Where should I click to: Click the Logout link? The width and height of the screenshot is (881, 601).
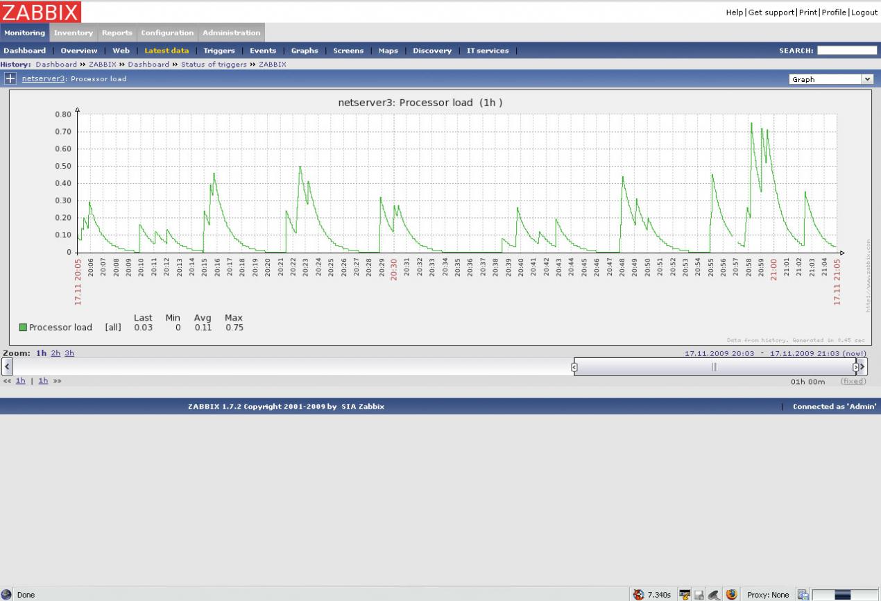[864, 12]
